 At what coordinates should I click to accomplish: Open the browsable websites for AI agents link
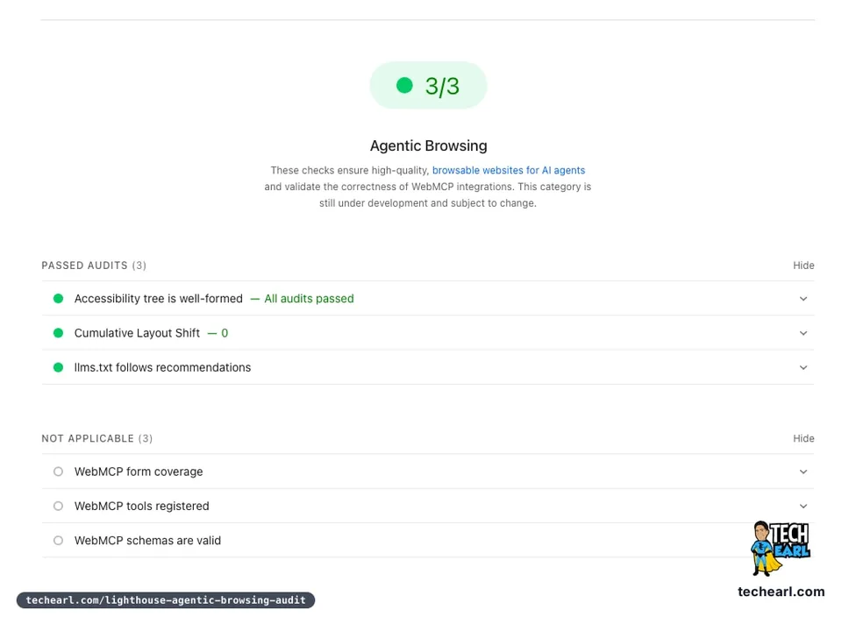pyautogui.click(x=509, y=170)
